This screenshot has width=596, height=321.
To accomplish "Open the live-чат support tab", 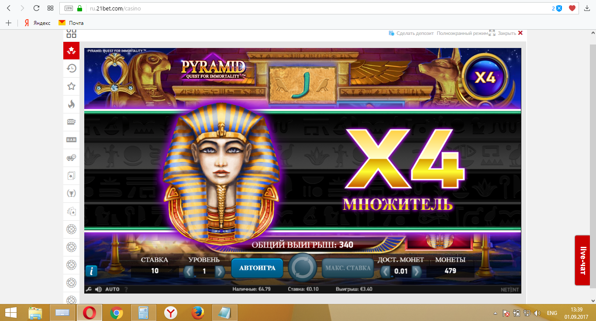I will click(x=582, y=260).
